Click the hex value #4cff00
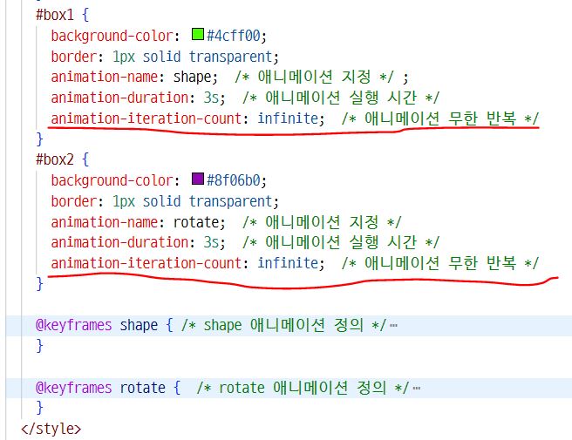The width and height of the screenshot is (572, 440). 234,36
